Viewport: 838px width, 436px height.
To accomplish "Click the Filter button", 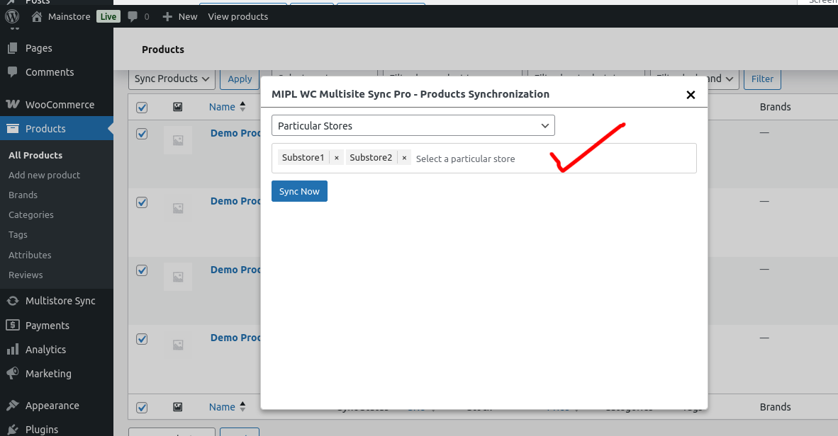I will pyautogui.click(x=762, y=79).
